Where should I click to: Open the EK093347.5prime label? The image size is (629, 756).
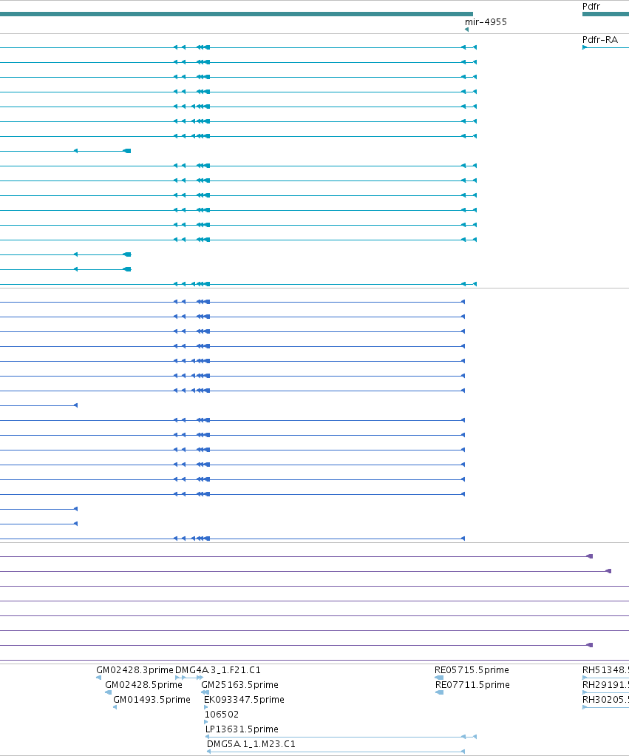(244, 699)
